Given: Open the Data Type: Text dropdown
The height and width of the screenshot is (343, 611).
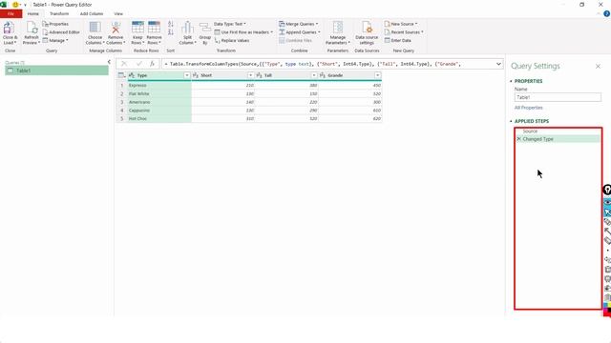Looking at the screenshot, I should coord(229,24).
